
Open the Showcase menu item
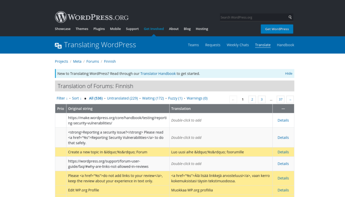(x=63, y=29)
